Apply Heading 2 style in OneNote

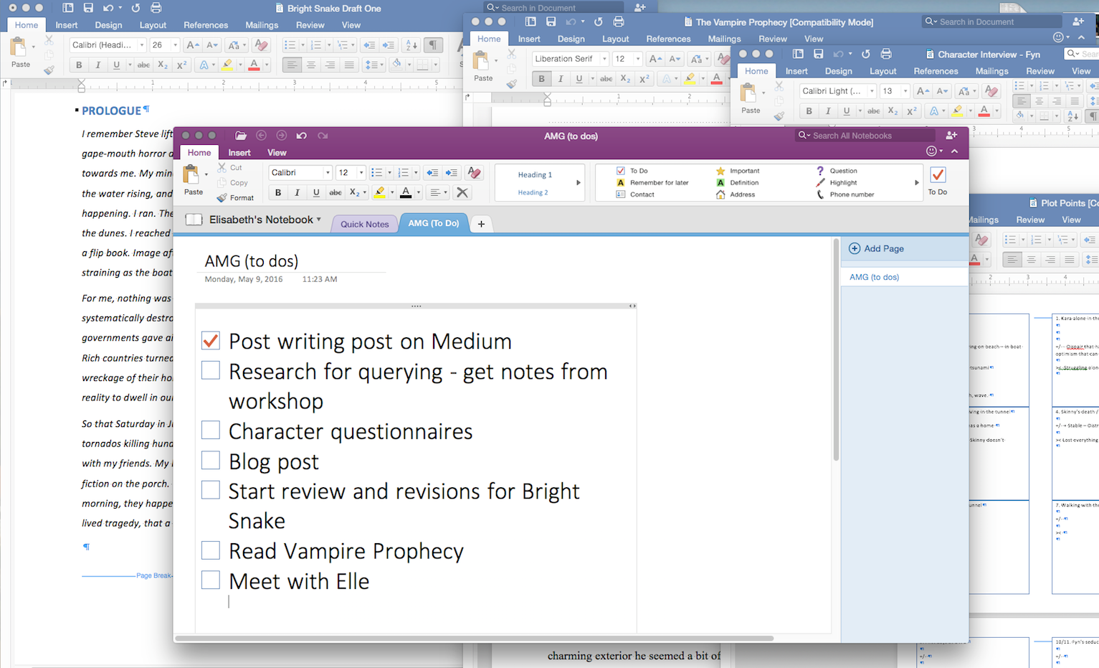pyautogui.click(x=533, y=192)
